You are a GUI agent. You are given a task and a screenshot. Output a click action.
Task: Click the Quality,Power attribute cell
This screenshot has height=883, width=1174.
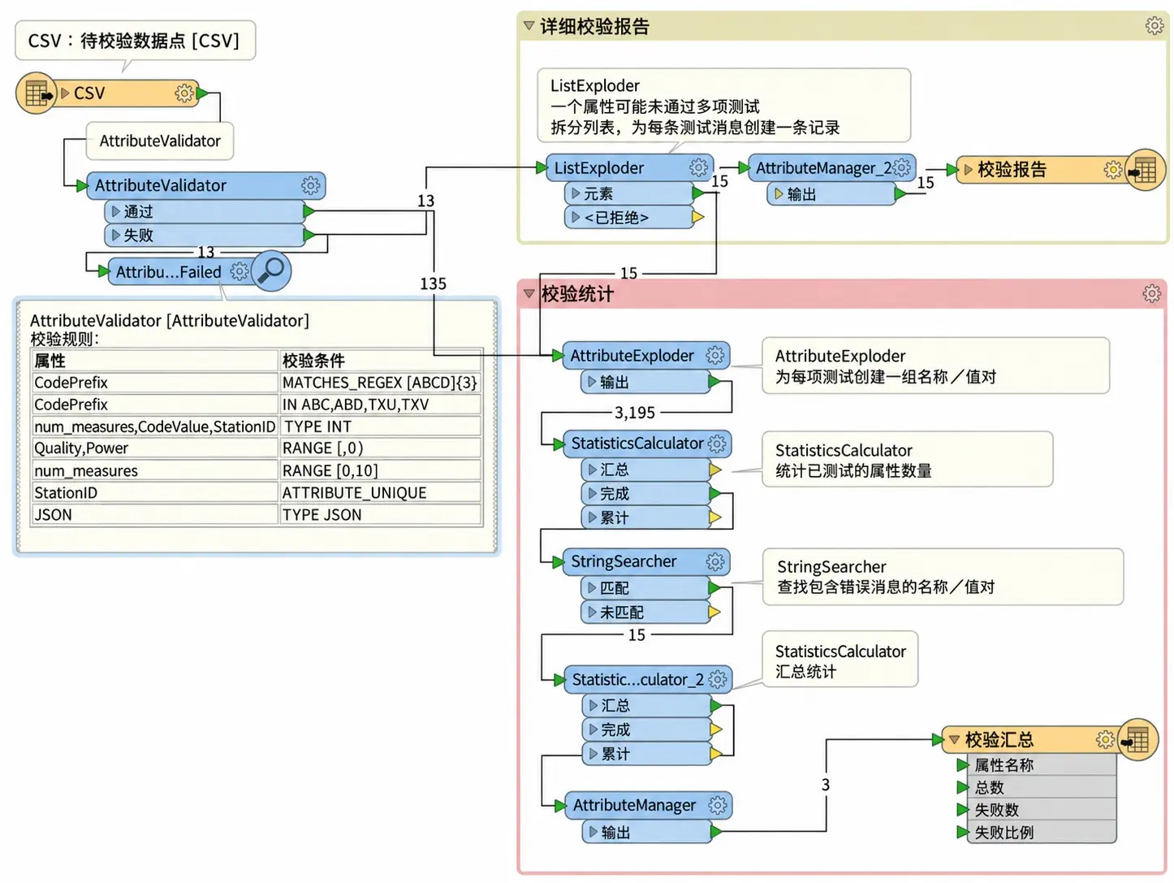click(x=154, y=448)
